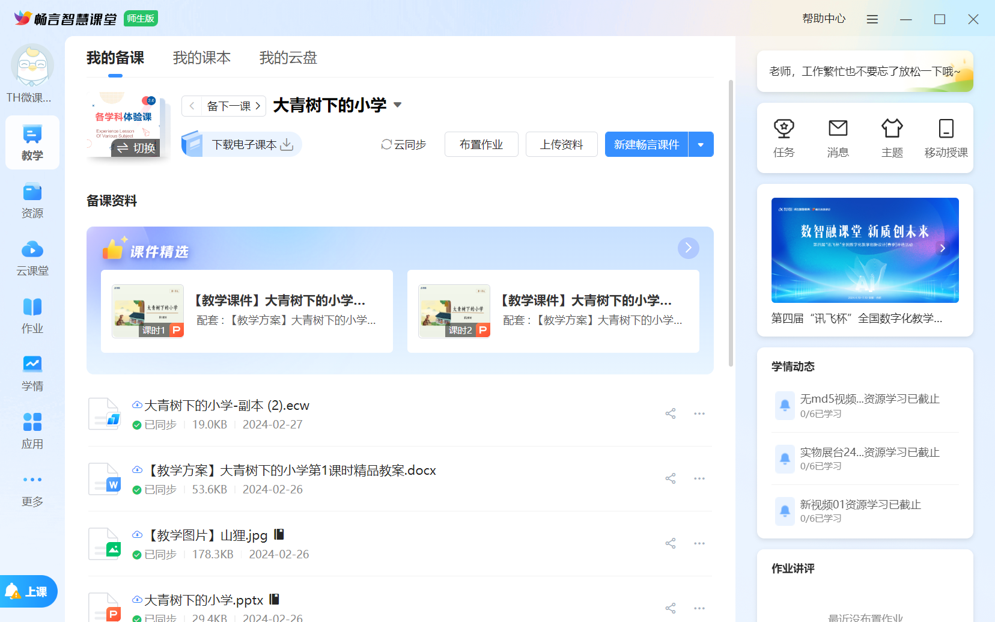Click 云同步 refresh icon

pyautogui.click(x=386, y=144)
